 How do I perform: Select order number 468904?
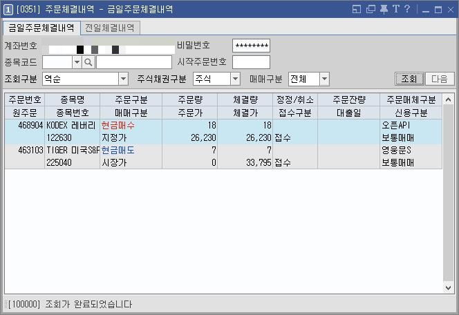click(x=30, y=126)
